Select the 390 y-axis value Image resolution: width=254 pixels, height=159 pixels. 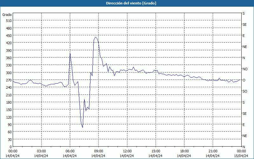coord(9,51)
